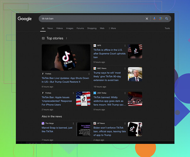This screenshot has height=157, width=190.
Task: Switch to the Images tab
Action: 70,28
